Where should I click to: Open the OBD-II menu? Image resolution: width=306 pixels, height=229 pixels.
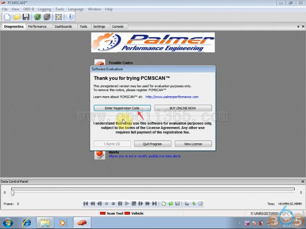coord(28,9)
